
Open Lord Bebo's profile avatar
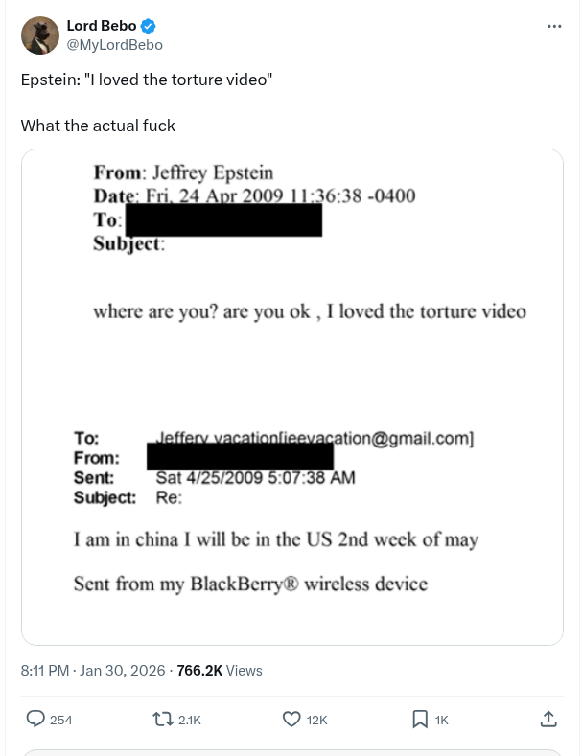(x=40, y=34)
